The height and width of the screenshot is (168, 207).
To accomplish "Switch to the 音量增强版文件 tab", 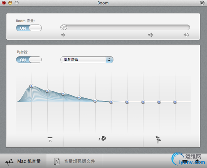I will tap(75, 161).
